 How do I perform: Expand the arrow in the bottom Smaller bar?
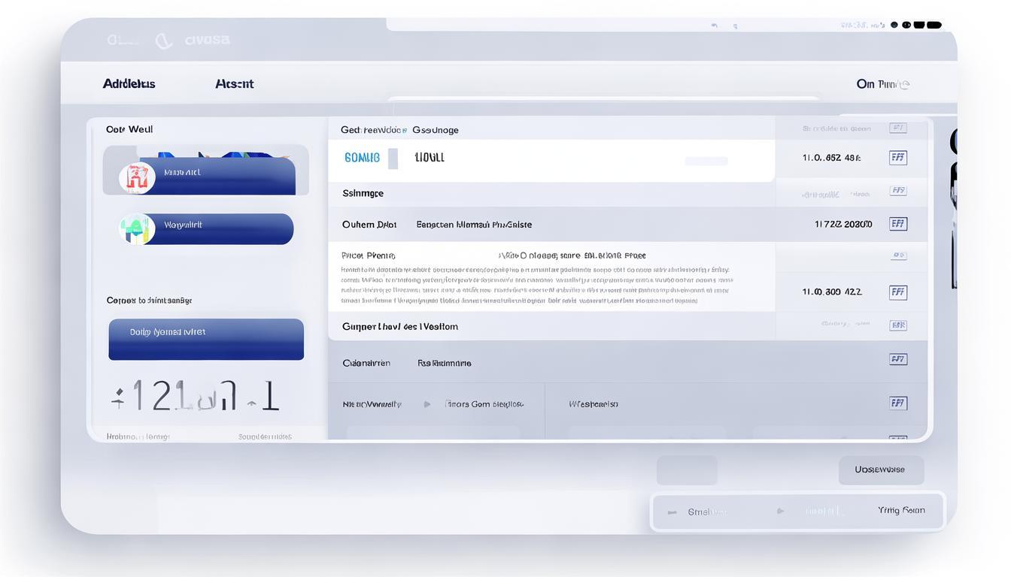pyautogui.click(x=780, y=512)
